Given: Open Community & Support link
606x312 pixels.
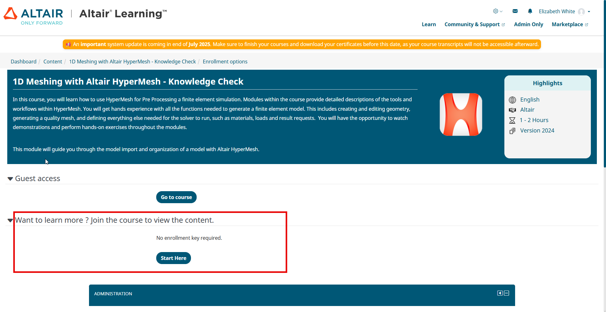Looking at the screenshot, I should tap(474, 24).
